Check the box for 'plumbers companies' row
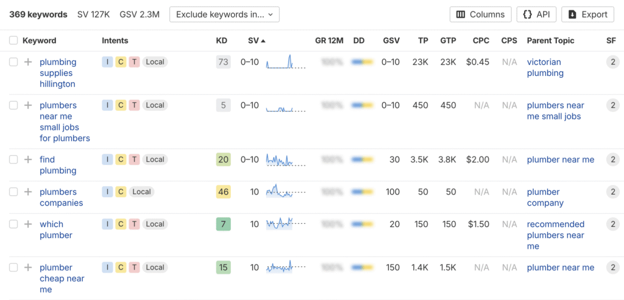 point(13,192)
